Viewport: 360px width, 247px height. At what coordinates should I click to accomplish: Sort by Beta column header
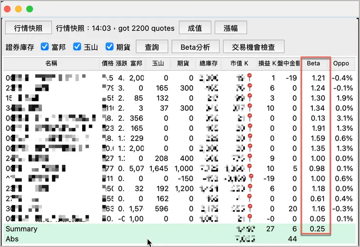tap(313, 63)
